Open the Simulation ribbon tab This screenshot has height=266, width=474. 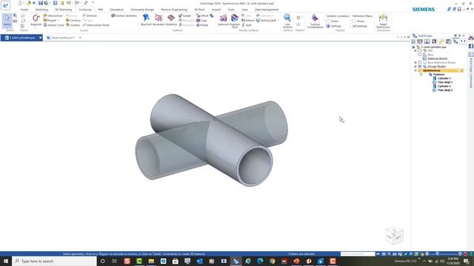click(x=117, y=10)
